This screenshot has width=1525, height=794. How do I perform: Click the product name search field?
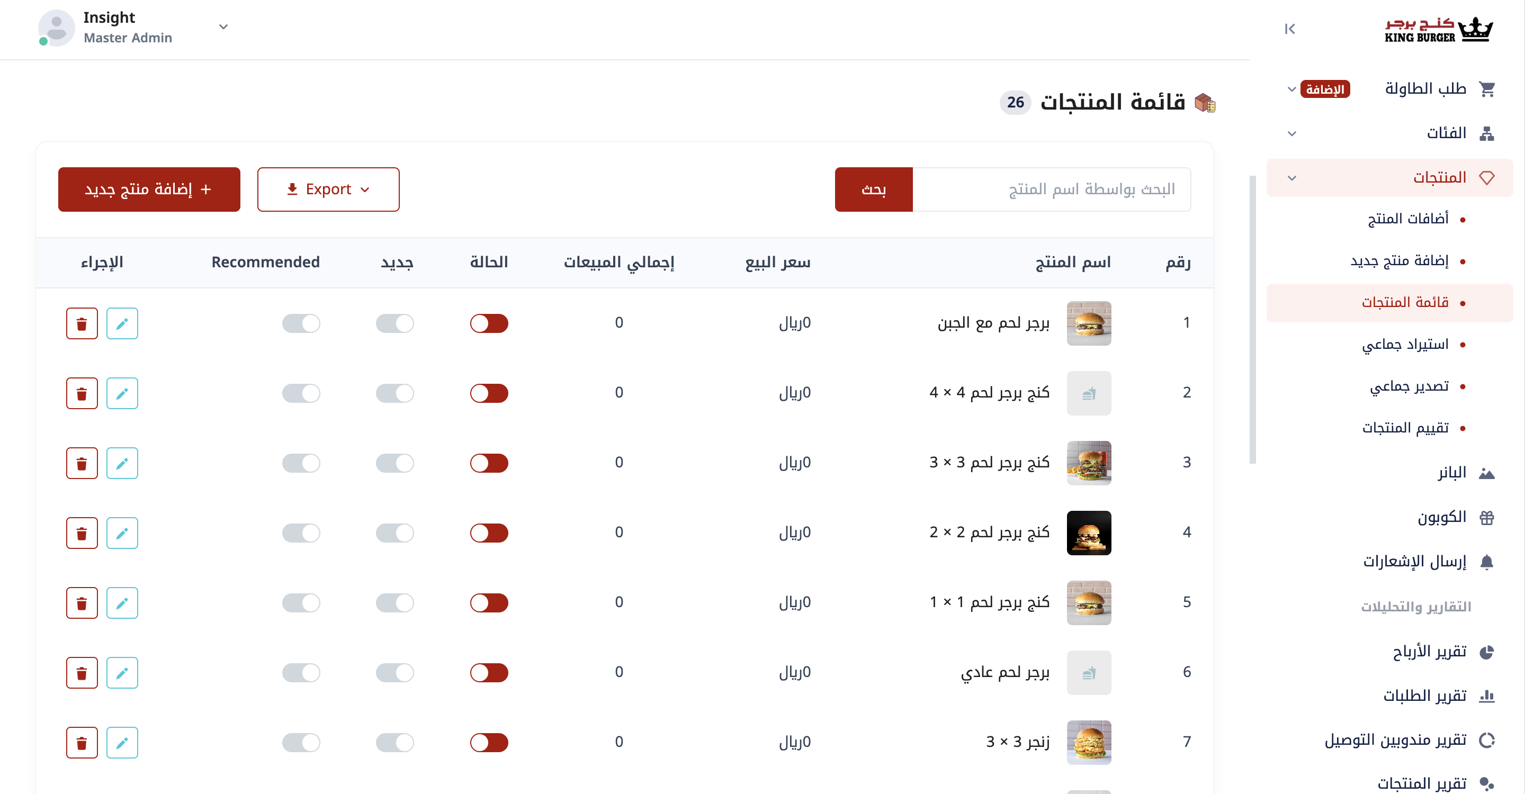coord(1052,190)
